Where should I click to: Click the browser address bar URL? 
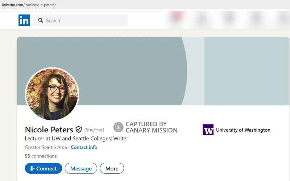[x=29, y=5]
